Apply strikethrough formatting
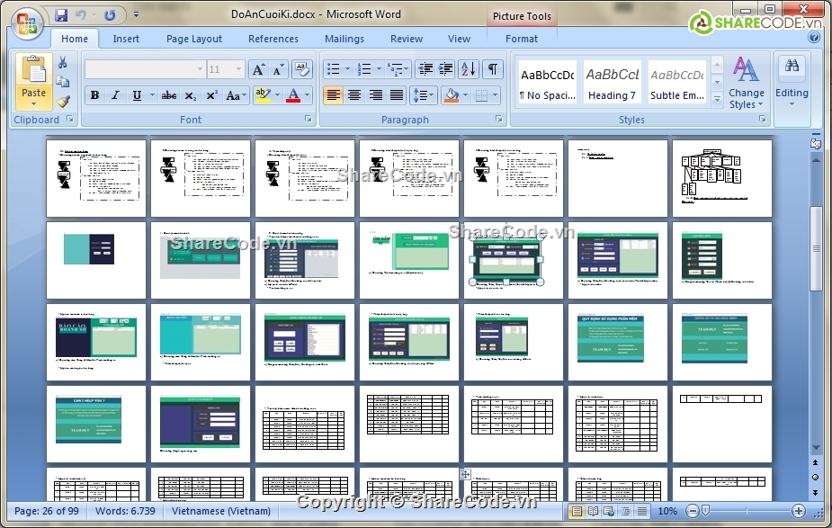 [169, 95]
